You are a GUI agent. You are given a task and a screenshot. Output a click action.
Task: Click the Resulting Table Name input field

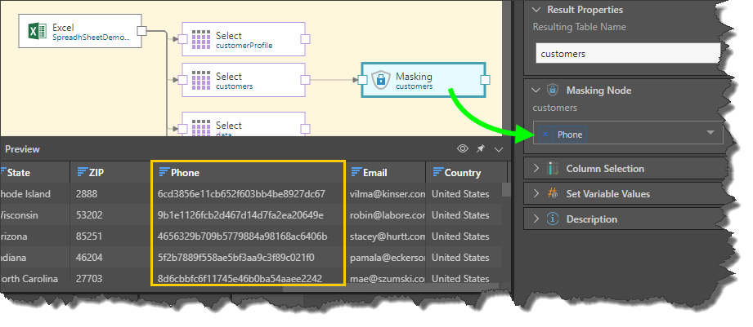tap(627, 54)
